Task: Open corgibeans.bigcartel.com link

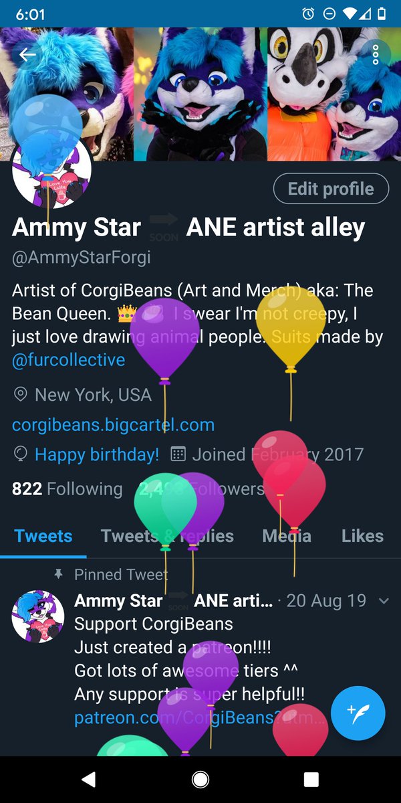Action: [x=114, y=424]
